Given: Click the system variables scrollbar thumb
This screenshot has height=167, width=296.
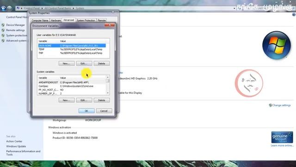Looking at the screenshot, I should [x=108, y=81].
